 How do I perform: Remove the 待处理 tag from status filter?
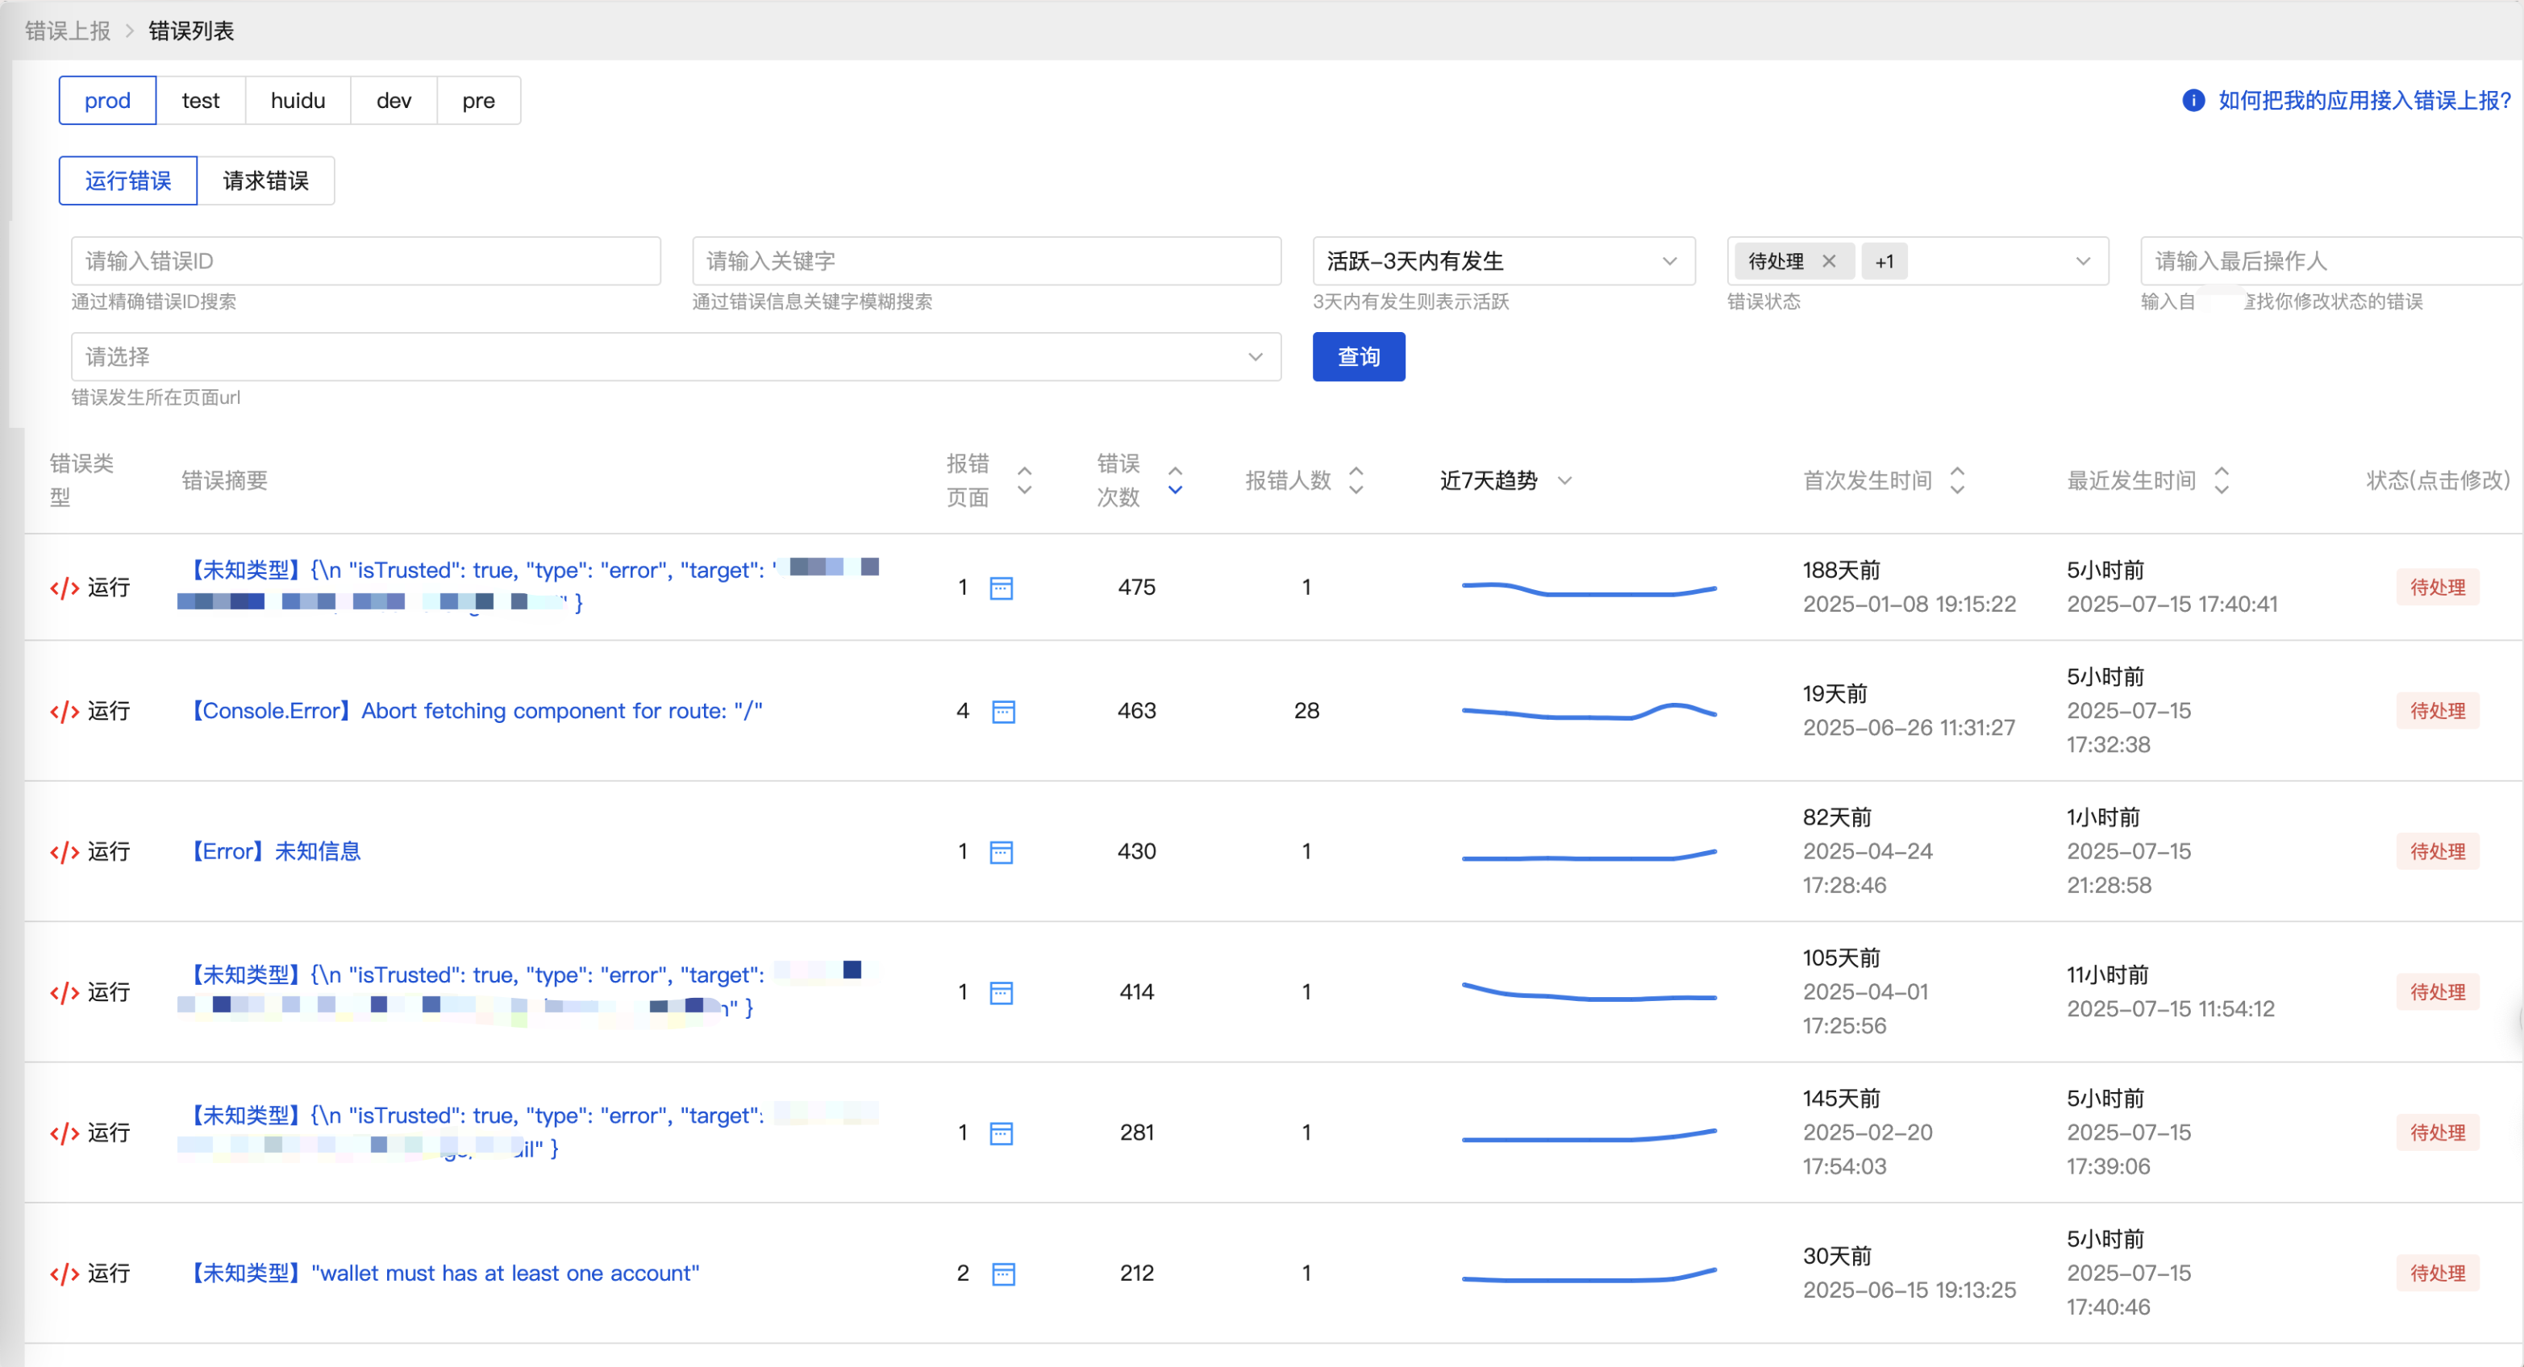pos(1828,261)
